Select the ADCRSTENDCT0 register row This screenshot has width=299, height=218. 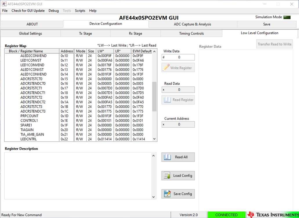click(x=78, y=84)
